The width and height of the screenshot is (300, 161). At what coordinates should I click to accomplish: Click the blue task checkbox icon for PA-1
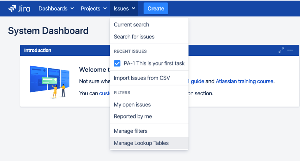[x=117, y=63]
